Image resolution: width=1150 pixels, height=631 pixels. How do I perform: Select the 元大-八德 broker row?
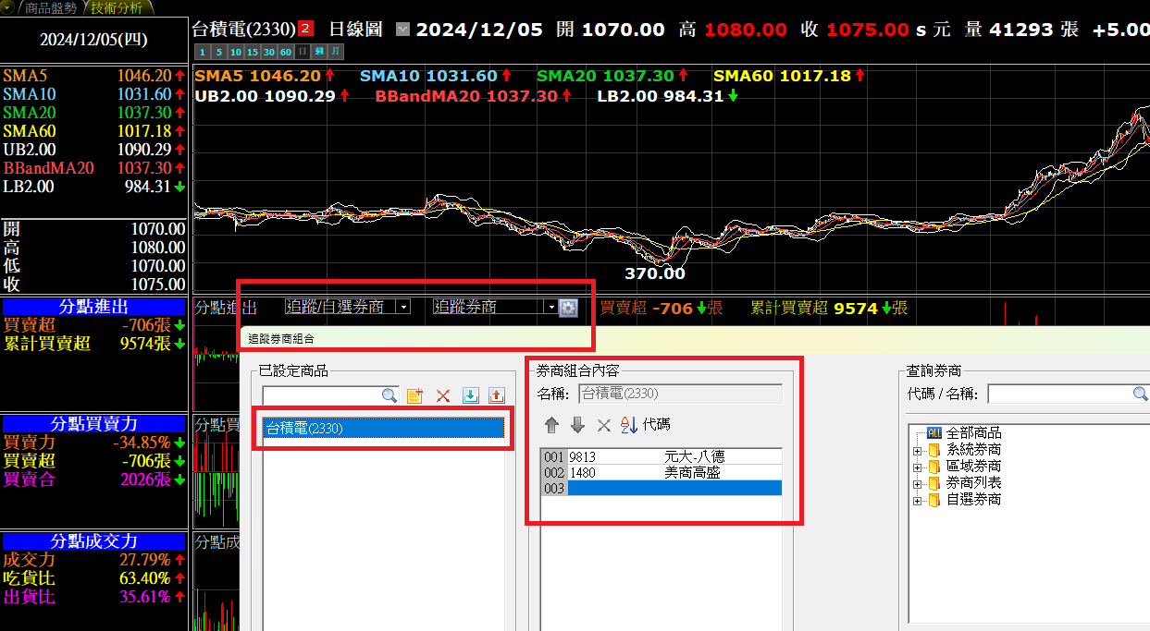(674, 456)
